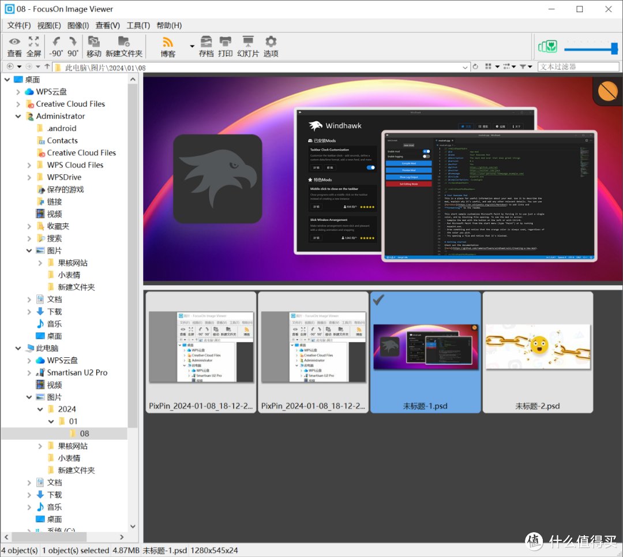Viewport: 623px width, 557px height.
Task: Click folder tree horizontal scroll right arrow
Action: pyautogui.click(x=122, y=537)
